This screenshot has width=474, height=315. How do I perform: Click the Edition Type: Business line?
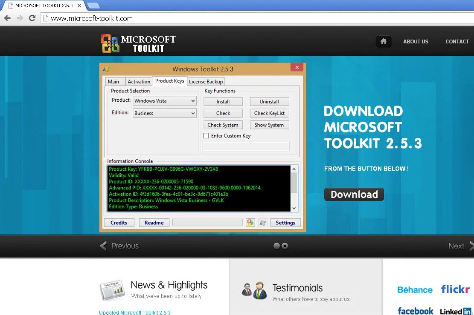133,207
